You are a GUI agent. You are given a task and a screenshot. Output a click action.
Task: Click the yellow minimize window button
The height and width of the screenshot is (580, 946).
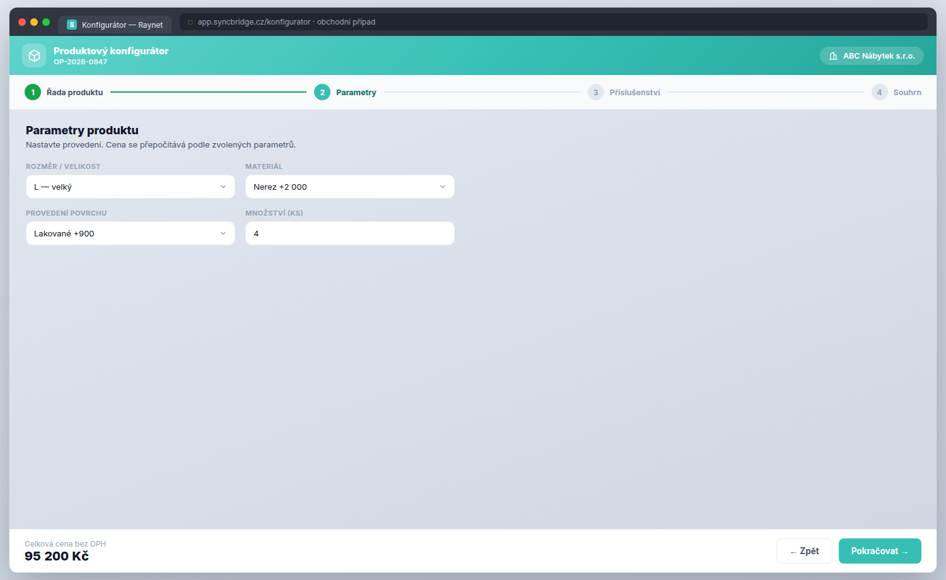point(34,22)
